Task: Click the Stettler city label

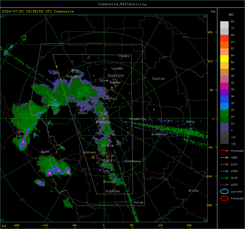Action: [159, 79]
